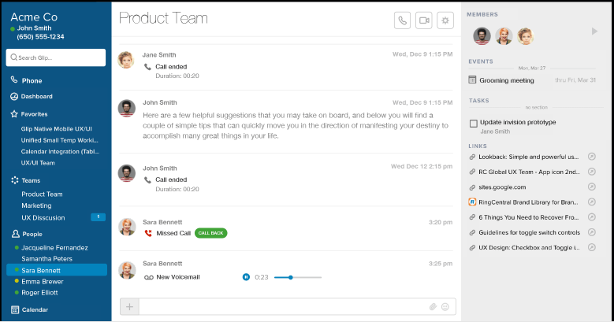Select Emma Brewer in People list
This screenshot has height=322, width=614.
(43, 281)
